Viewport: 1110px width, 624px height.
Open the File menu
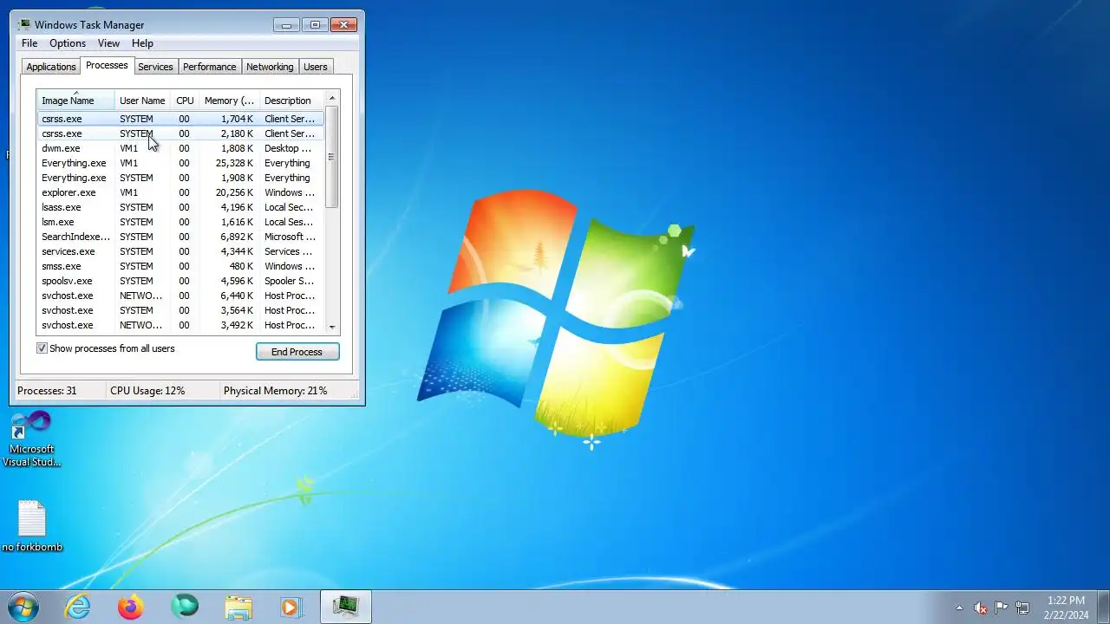tap(29, 43)
